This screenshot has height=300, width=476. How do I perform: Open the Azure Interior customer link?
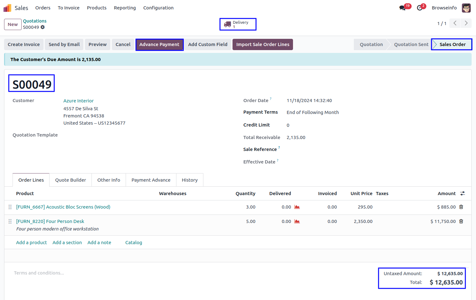(78, 101)
